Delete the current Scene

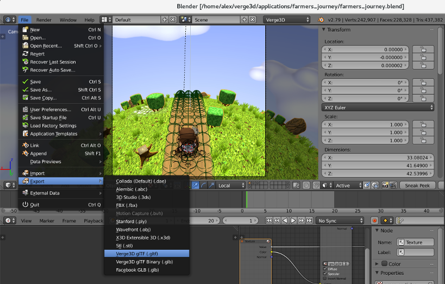click(x=252, y=20)
